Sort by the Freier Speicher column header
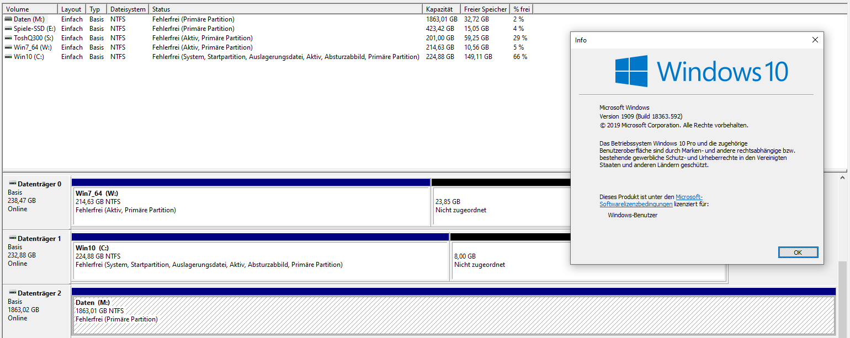The image size is (850, 338). (x=485, y=9)
